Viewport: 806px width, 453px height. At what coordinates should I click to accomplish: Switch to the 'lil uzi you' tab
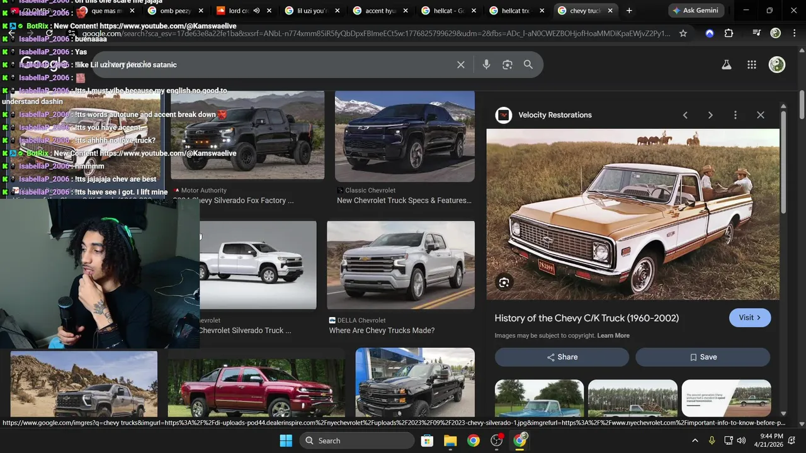[x=312, y=11]
